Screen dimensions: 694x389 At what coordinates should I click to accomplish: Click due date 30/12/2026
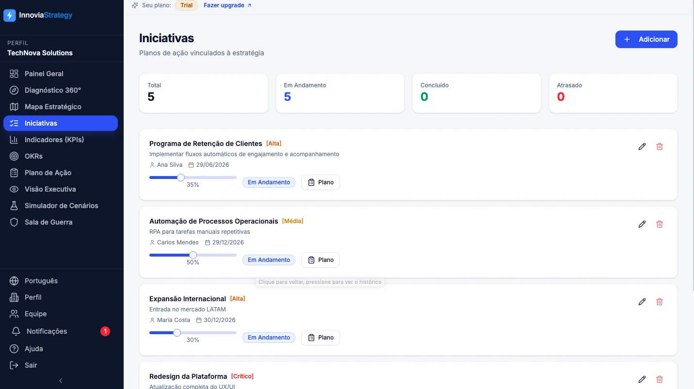(220, 320)
